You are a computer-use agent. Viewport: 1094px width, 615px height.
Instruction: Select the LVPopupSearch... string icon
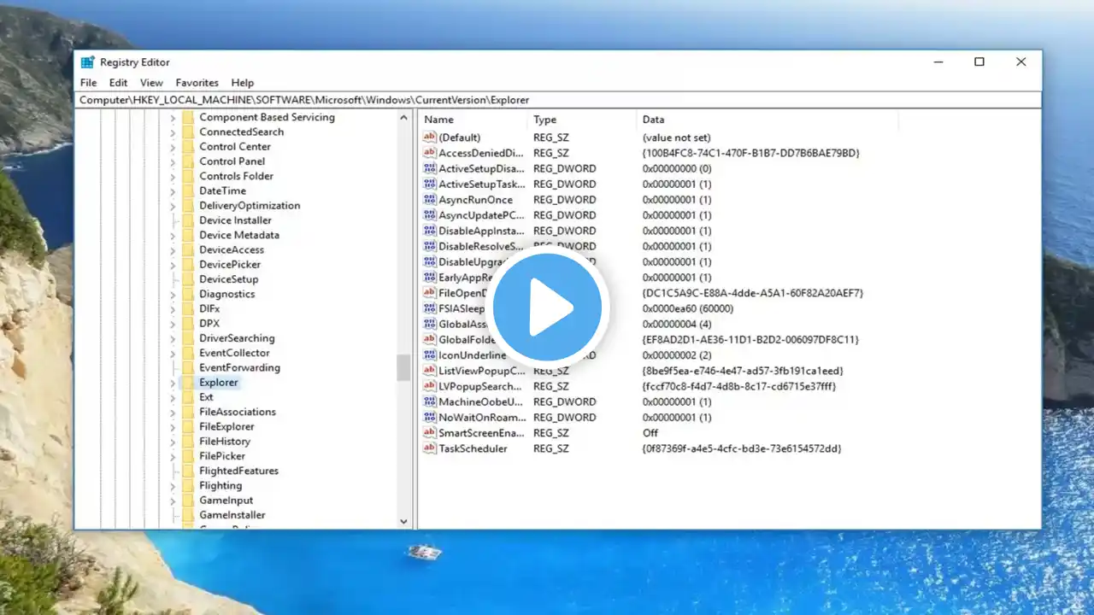coord(430,386)
